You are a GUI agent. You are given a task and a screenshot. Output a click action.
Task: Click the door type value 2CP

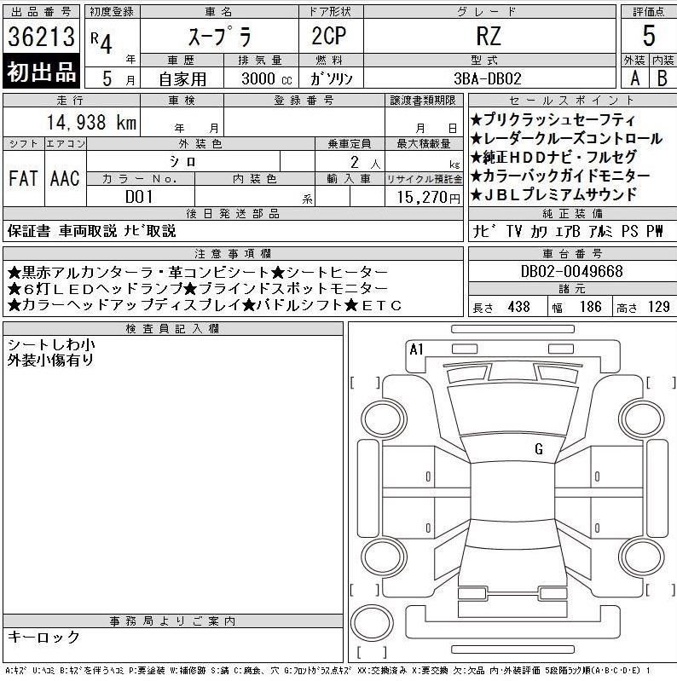click(329, 36)
